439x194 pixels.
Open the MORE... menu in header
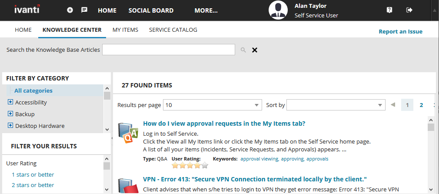click(x=206, y=10)
